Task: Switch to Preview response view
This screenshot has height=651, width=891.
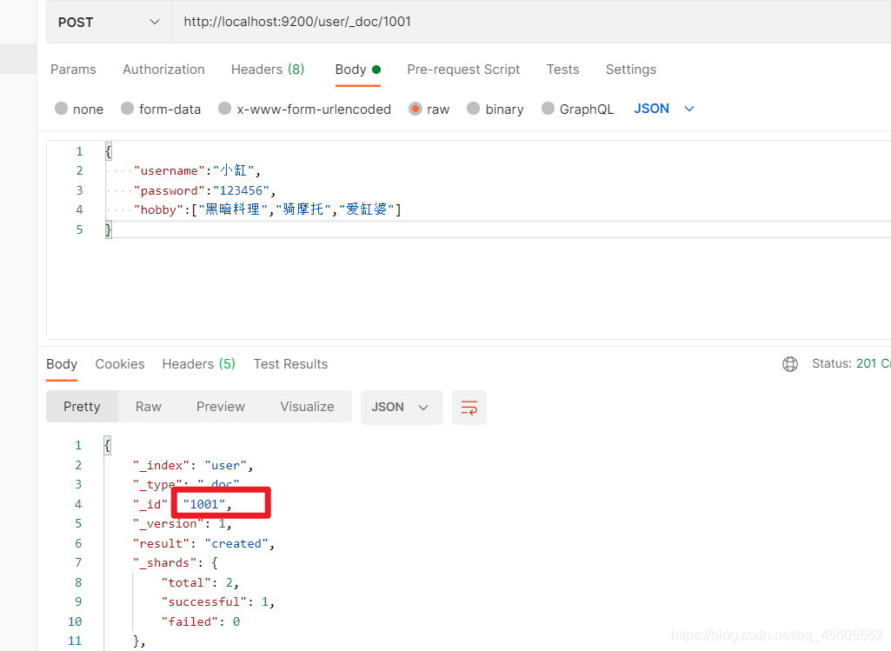Action: pyautogui.click(x=221, y=407)
